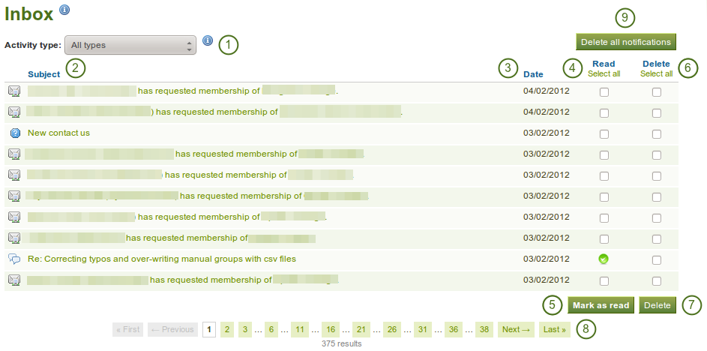Click the help icon beside Inbox heading
707x351 pixels.
click(x=64, y=10)
